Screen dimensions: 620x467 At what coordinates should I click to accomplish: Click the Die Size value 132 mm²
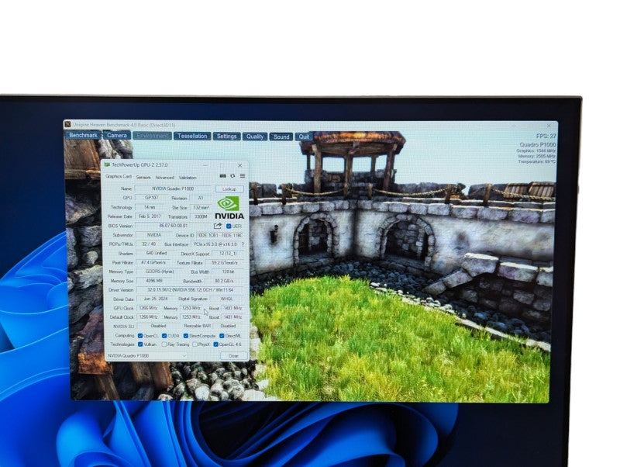coord(201,207)
